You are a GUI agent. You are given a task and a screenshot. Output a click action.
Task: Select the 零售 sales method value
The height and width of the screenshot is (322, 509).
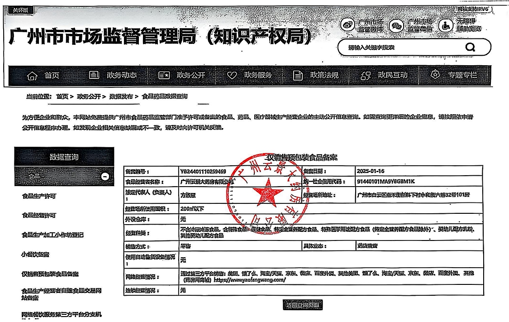coord(186,246)
